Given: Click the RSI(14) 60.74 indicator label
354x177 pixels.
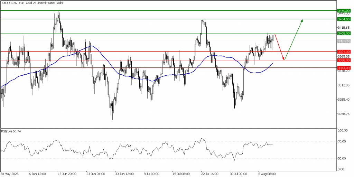Looking at the screenshot, I should pyautogui.click(x=11, y=131).
